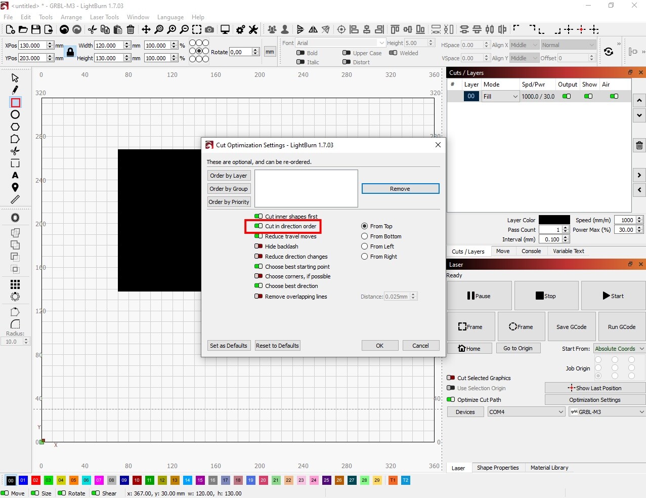Image resolution: width=646 pixels, height=498 pixels.
Task: Open the Arrange menu
Action: pyautogui.click(x=71, y=17)
